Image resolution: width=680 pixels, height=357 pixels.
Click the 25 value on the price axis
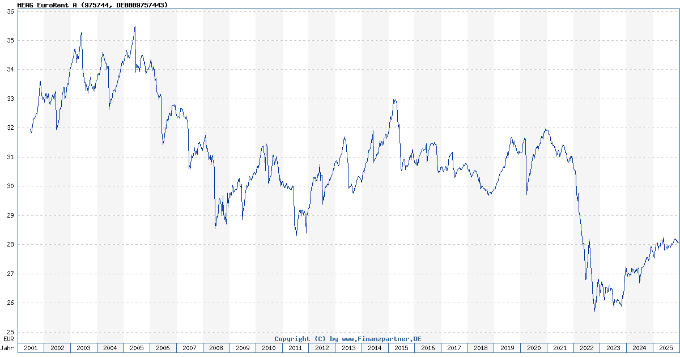click(x=10, y=332)
